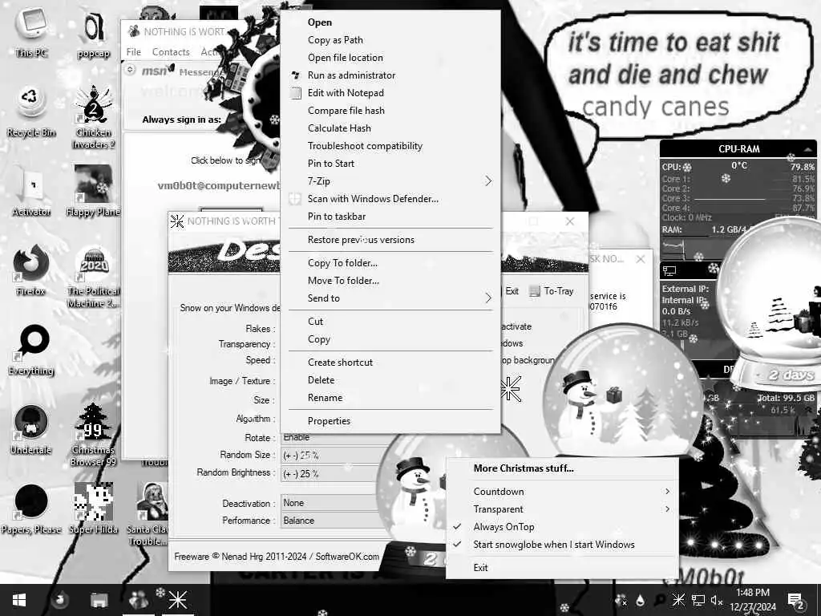Choose Delete from the context menu

[x=390, y=380]
